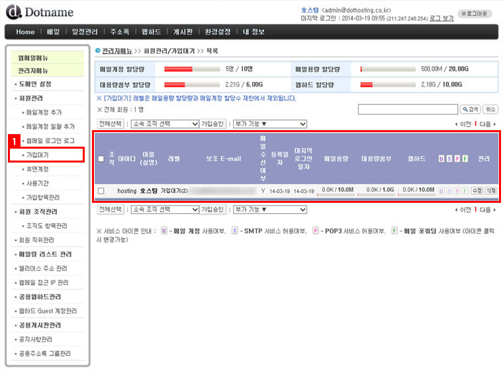Click the P POP3 icon in hosting row
Image resolution: width=503 pixels, height=370 pixels.
click(x=457, y=190)
